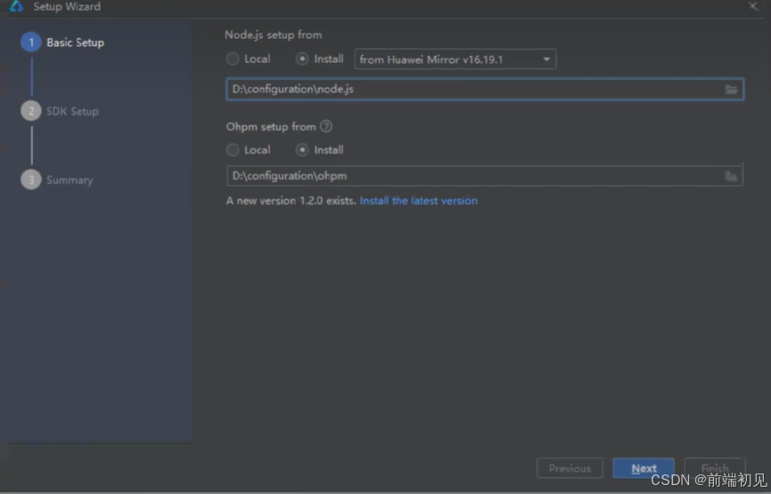Click the 'Ohpm setup from' label
Image resolution: width=771 pixels, height=494 pixels.
click(271, 127)
